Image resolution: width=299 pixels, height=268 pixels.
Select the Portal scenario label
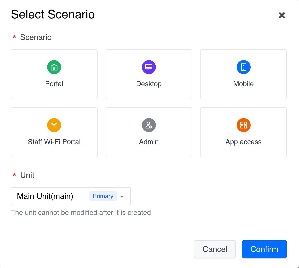coord(54,84)
